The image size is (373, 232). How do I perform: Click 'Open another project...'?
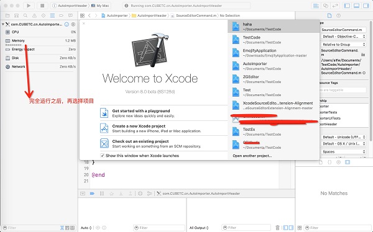pyautogui.click(x=252, y=156)
